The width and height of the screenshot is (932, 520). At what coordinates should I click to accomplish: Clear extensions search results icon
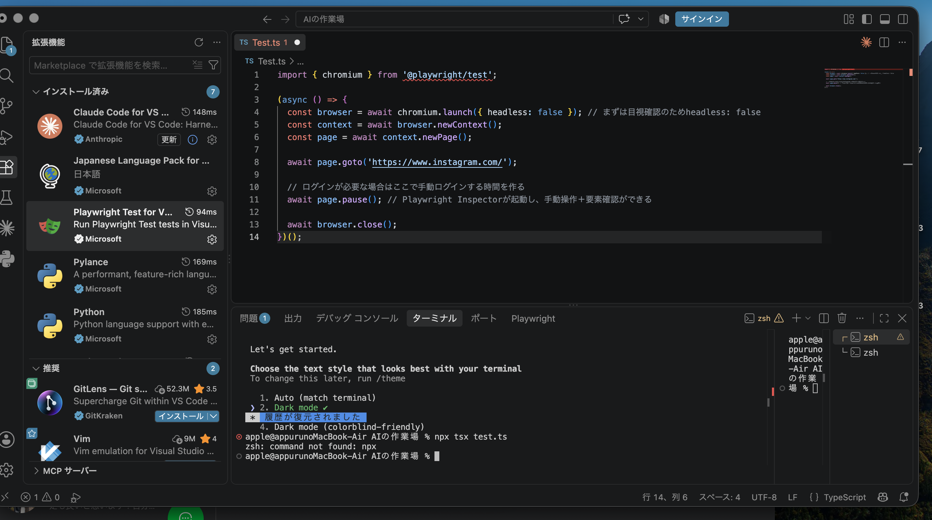197,65
